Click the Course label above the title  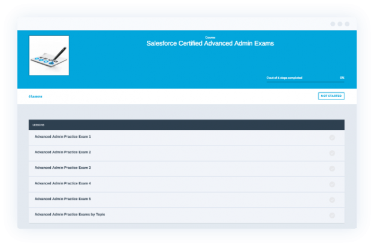click(210, 38)
